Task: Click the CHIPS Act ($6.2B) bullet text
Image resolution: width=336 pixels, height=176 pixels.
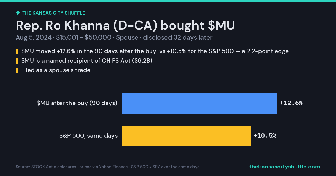Action: pyautogui.click(x=87, y=61)
